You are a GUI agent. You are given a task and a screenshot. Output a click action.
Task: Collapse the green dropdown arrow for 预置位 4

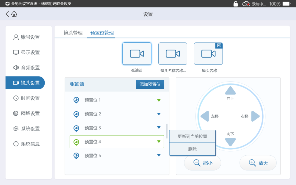click(159, 142)
